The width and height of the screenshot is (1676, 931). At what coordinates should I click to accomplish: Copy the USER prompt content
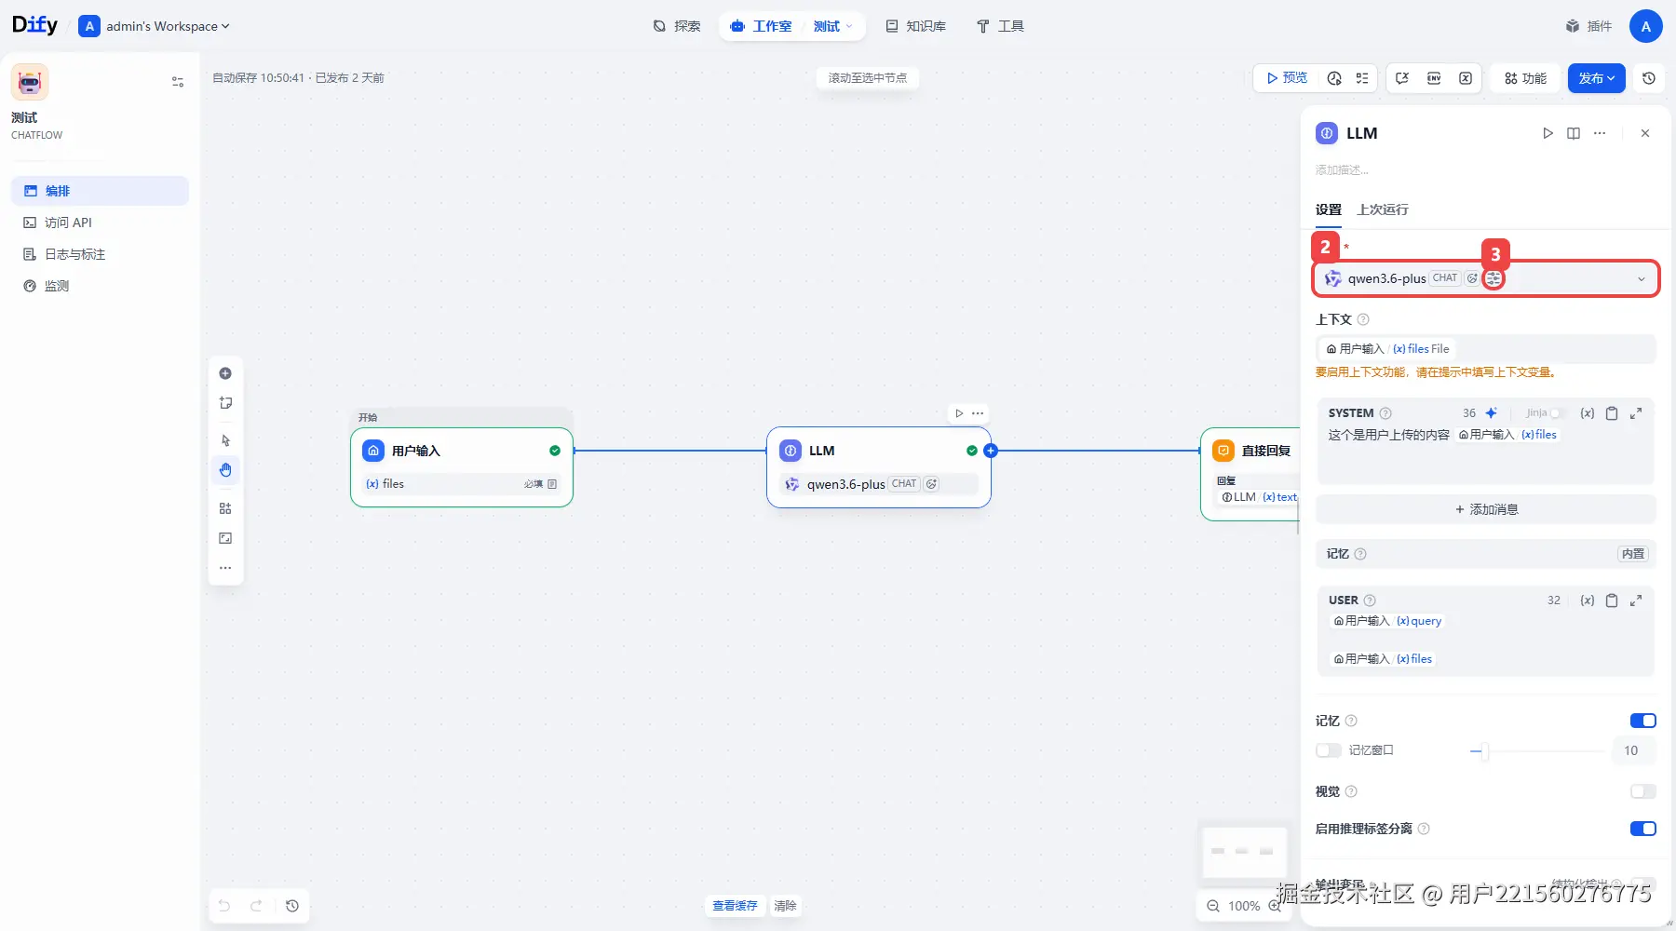[1612, 600]
